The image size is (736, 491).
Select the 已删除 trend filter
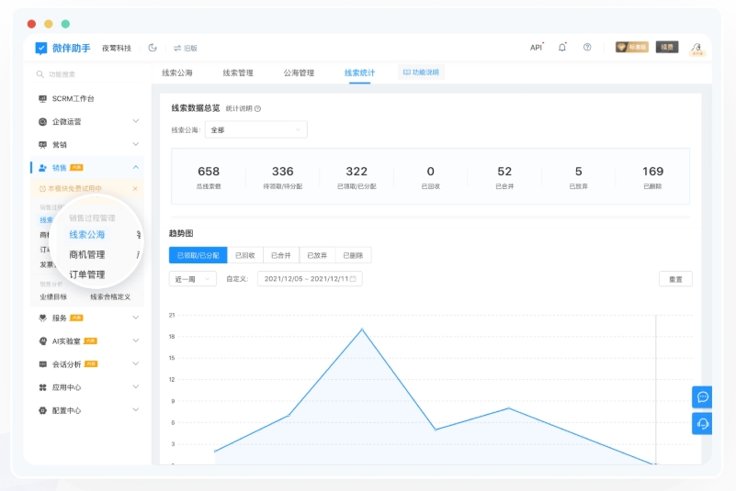[x=353, y=255]
